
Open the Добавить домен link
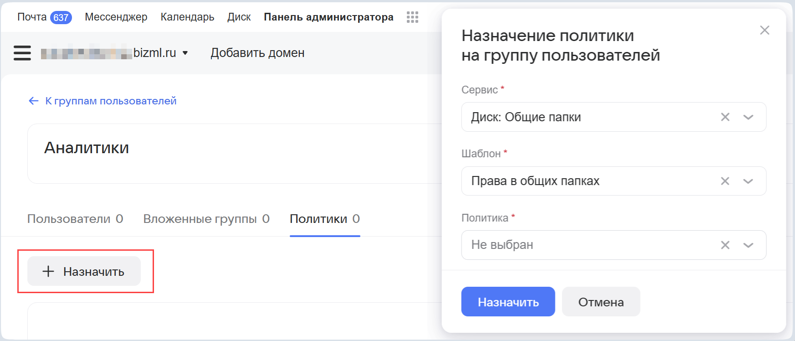coord(257,53)
